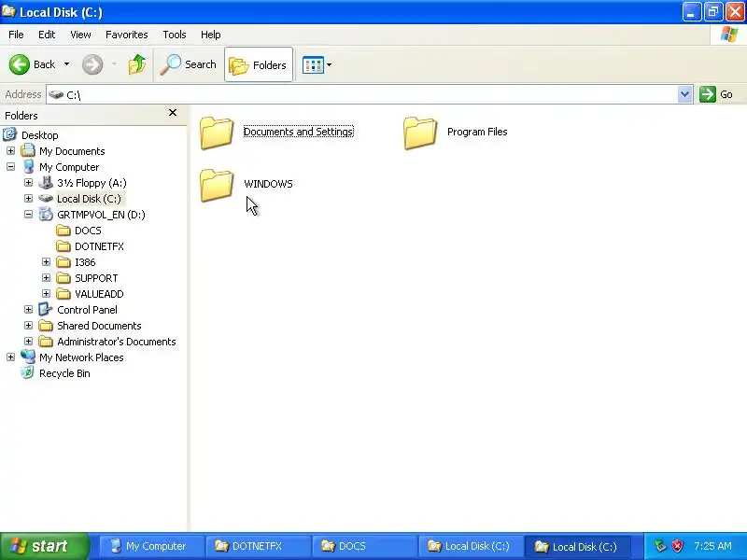Switch to DOCS taskbar window
This screenshot has width=747, height=560.
(365, 546)
